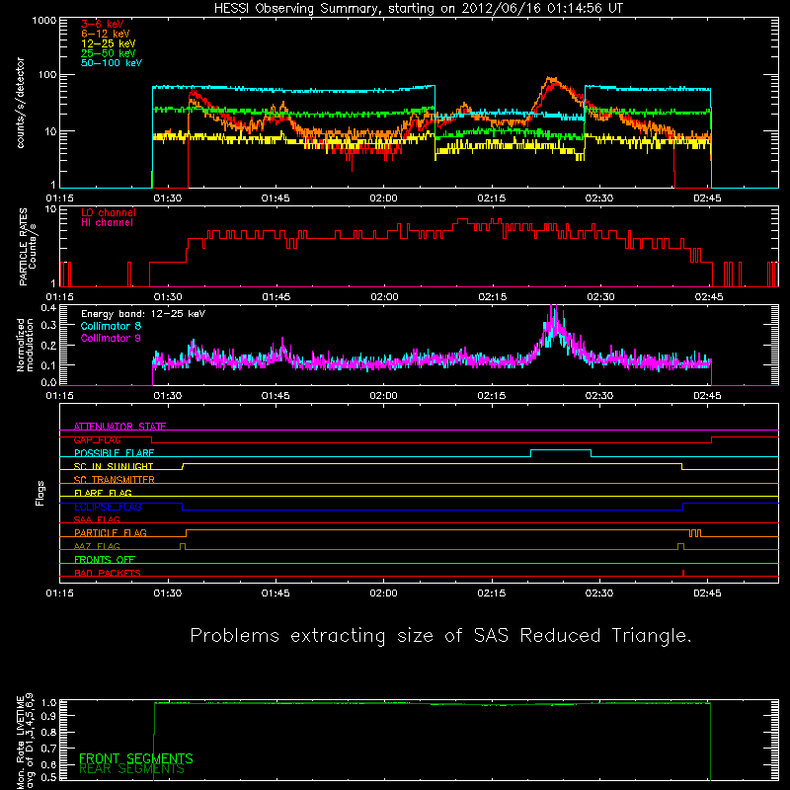Click the 'Problems extracting size of SAS Reduced Triangle' message
790x790 pixels.
440,636
